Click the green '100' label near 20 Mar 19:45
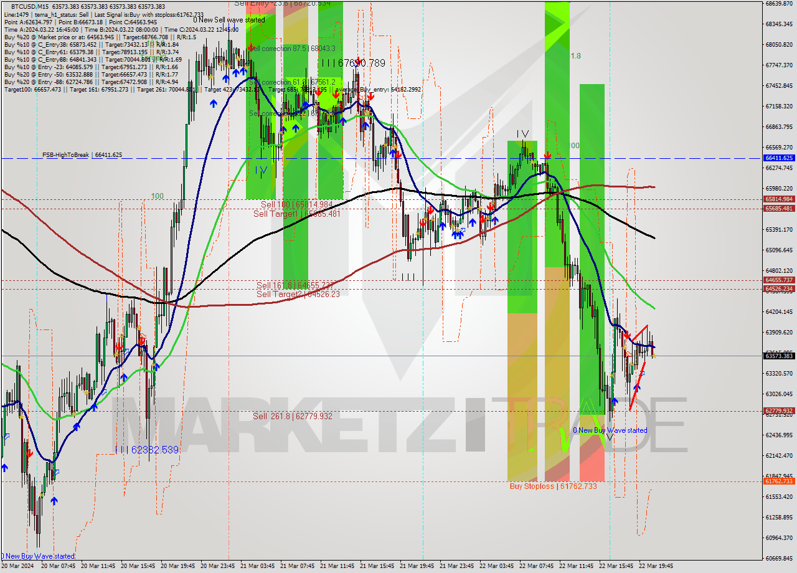 point(158,196)
